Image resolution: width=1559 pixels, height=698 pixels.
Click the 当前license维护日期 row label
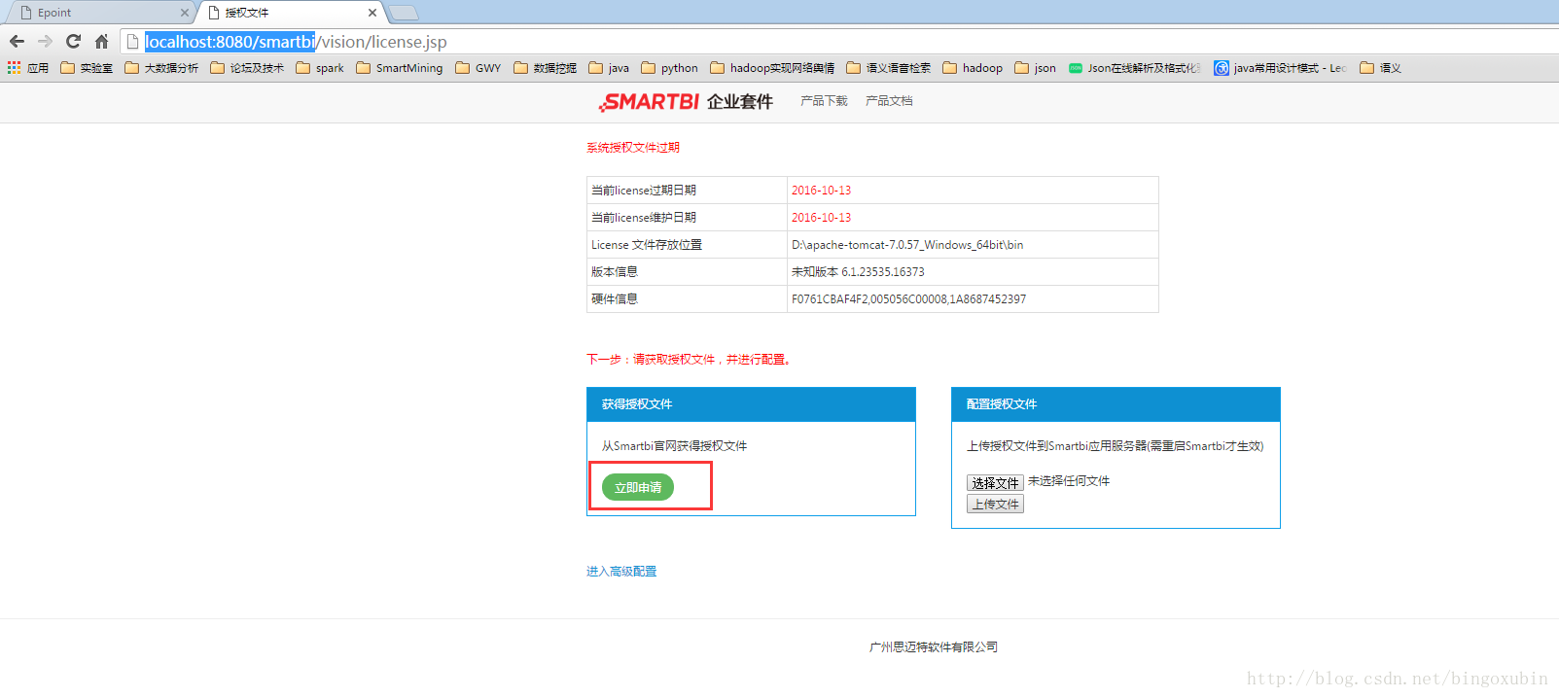[644, 218]
